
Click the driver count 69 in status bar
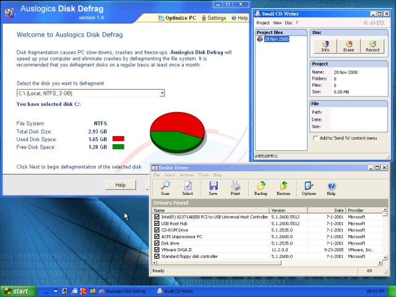[369, 271]
